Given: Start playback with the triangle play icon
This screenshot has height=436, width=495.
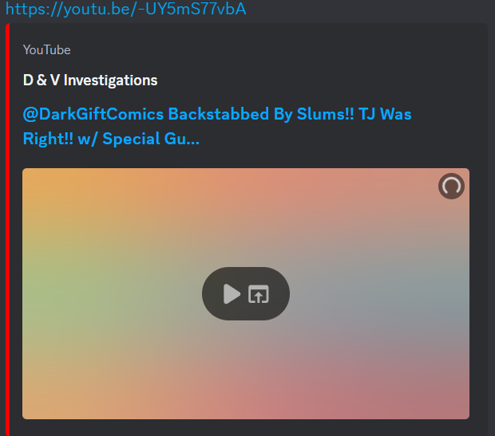Looking at the screenshot, I should pos(232,294).
